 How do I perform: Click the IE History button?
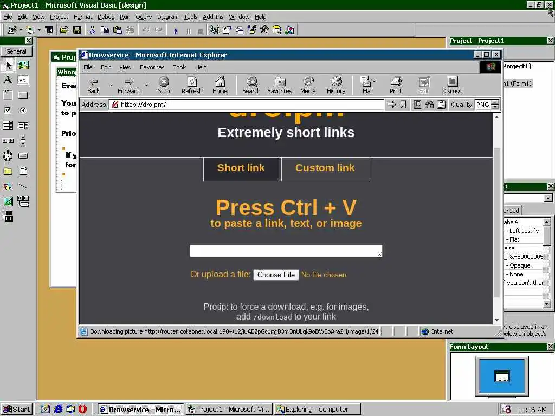[336, 85]
